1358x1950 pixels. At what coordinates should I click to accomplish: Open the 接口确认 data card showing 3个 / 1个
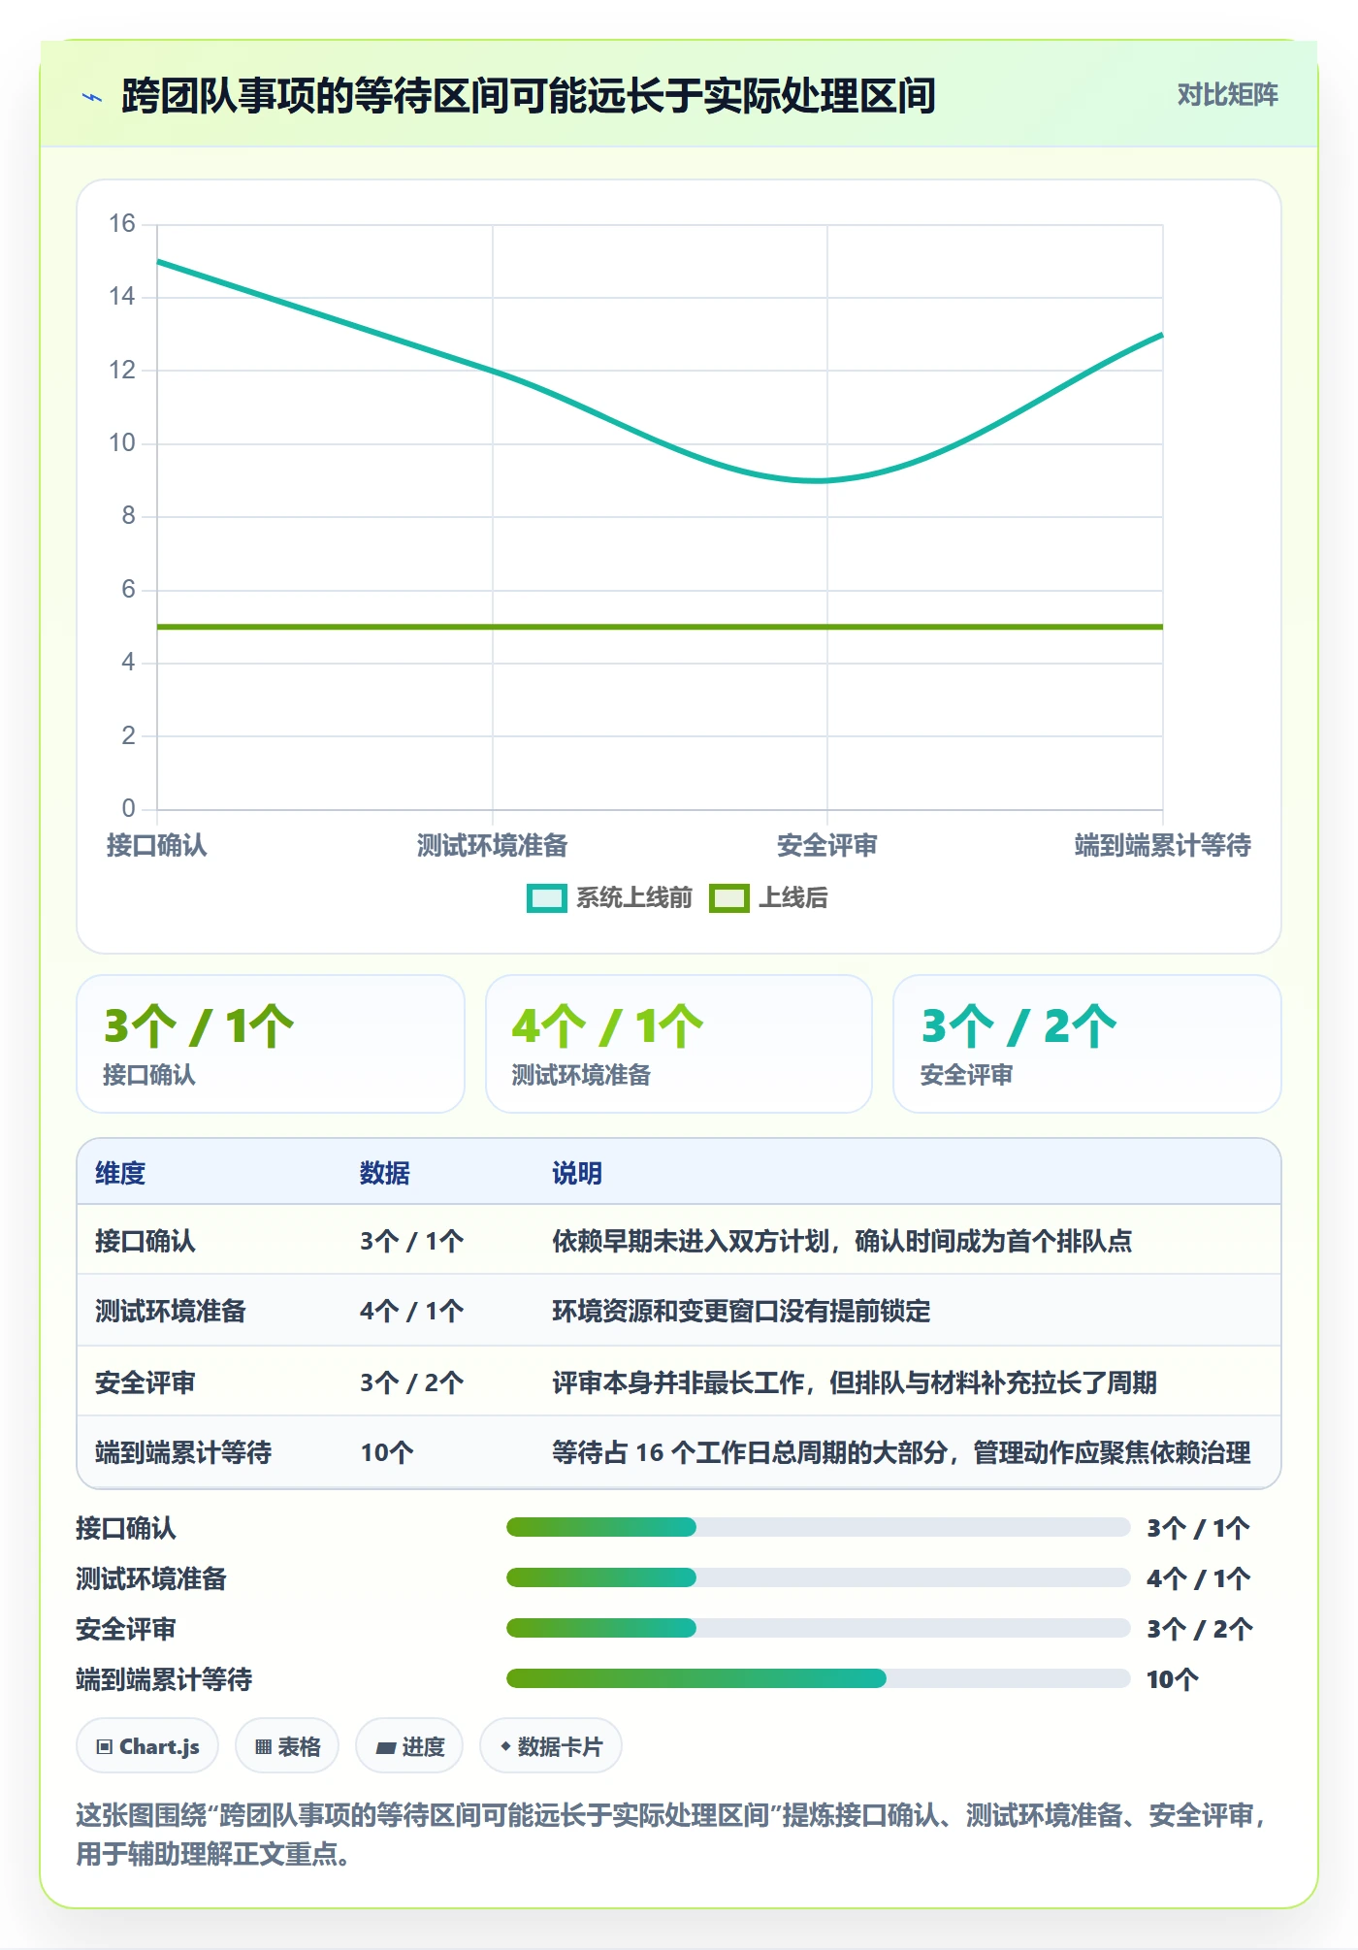point(271,1044)
